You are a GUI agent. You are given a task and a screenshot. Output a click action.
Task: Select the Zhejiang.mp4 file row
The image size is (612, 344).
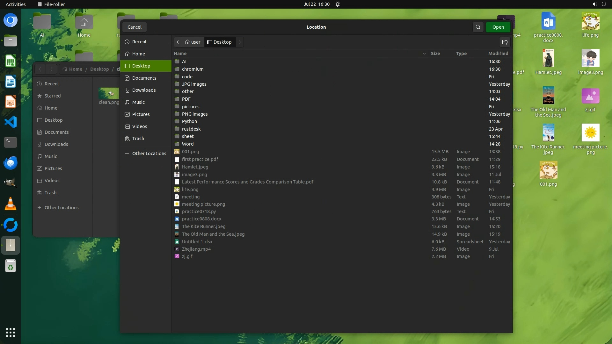click(196, 249)
